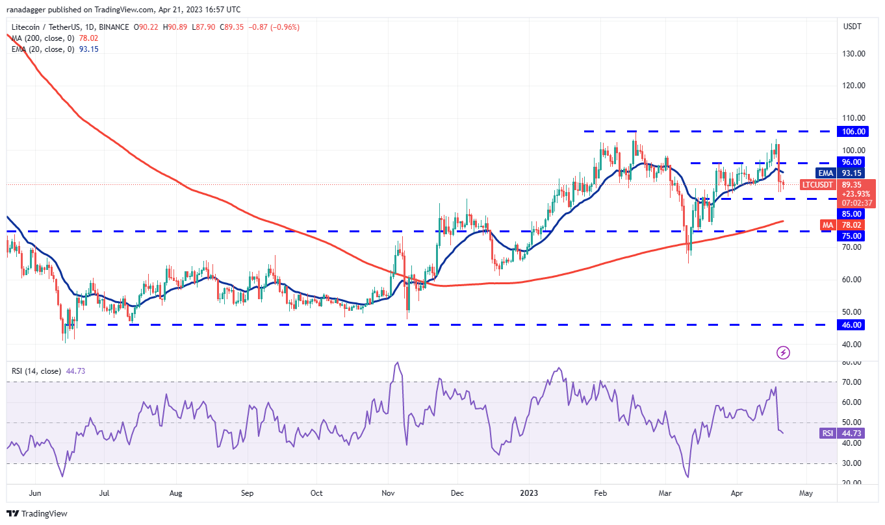Click the ranadagger publication link
885x525 pixels.
pyautogui.click(x=26, y=9)
